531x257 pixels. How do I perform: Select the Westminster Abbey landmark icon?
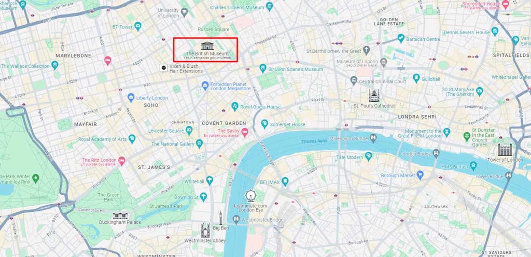coord(205,230)
